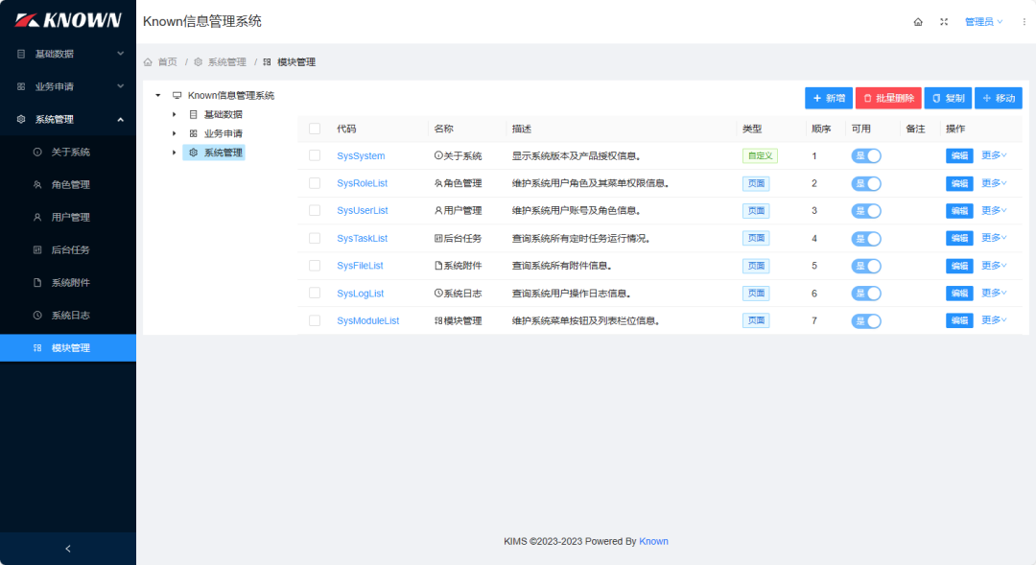This screenshot has height=565, width=1036.
Task: Click the home icon in breadcrumb
Action: pos(148,62)
